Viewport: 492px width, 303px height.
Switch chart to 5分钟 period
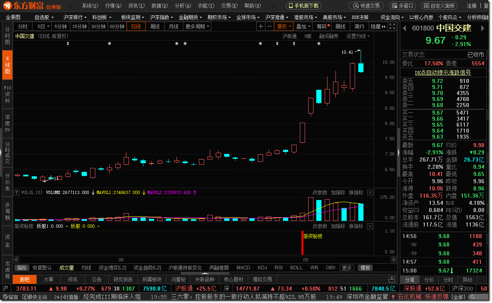click(x=61, y=26)
